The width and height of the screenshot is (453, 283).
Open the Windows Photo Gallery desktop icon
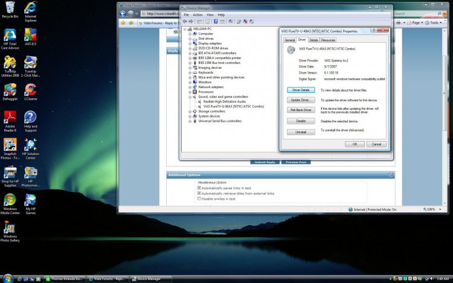pyautogui.click(x=10, y=231)
